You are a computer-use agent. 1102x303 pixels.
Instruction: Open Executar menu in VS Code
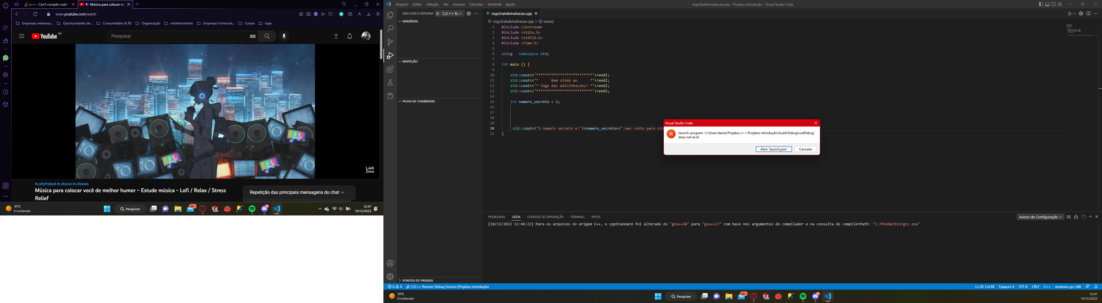476,4
